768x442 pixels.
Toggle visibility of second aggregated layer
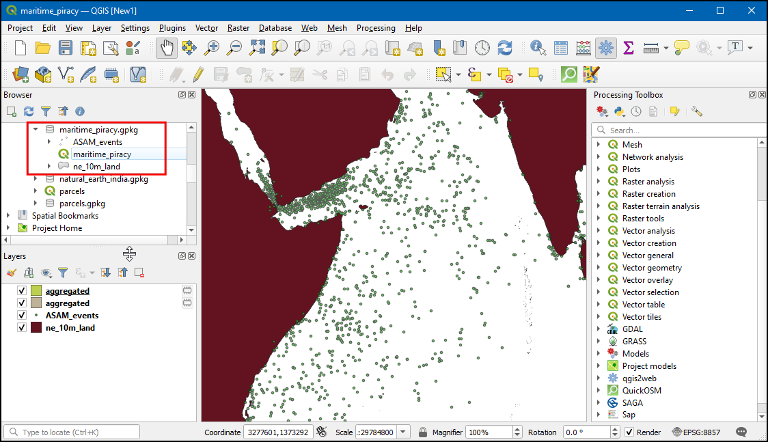(22, 303)
